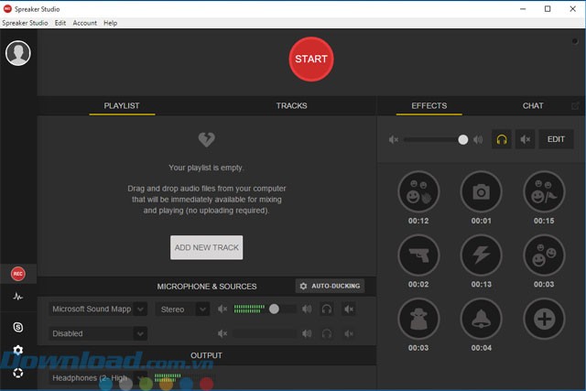Click the microphone green level meter
This screenshot has width=586, height=391.
(249, 309)
